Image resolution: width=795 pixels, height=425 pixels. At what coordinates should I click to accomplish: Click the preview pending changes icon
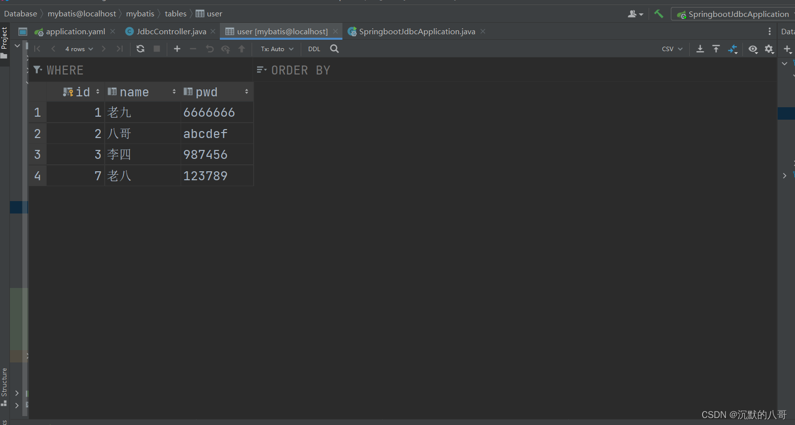[x=226, y=49]
